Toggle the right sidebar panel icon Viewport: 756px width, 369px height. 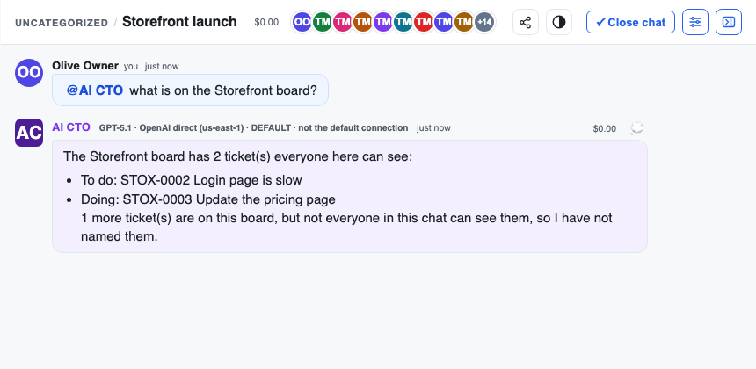tap(729, 22)
